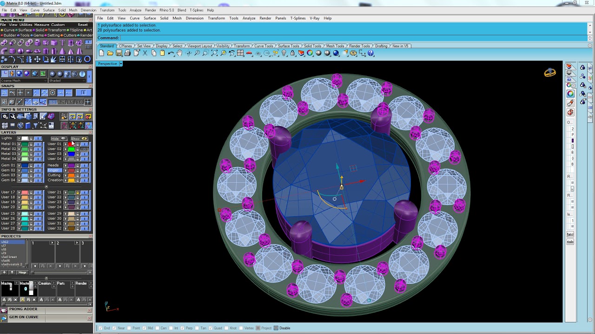
Task: Click the Zoom Extents icon
Action: coord(214,53)
